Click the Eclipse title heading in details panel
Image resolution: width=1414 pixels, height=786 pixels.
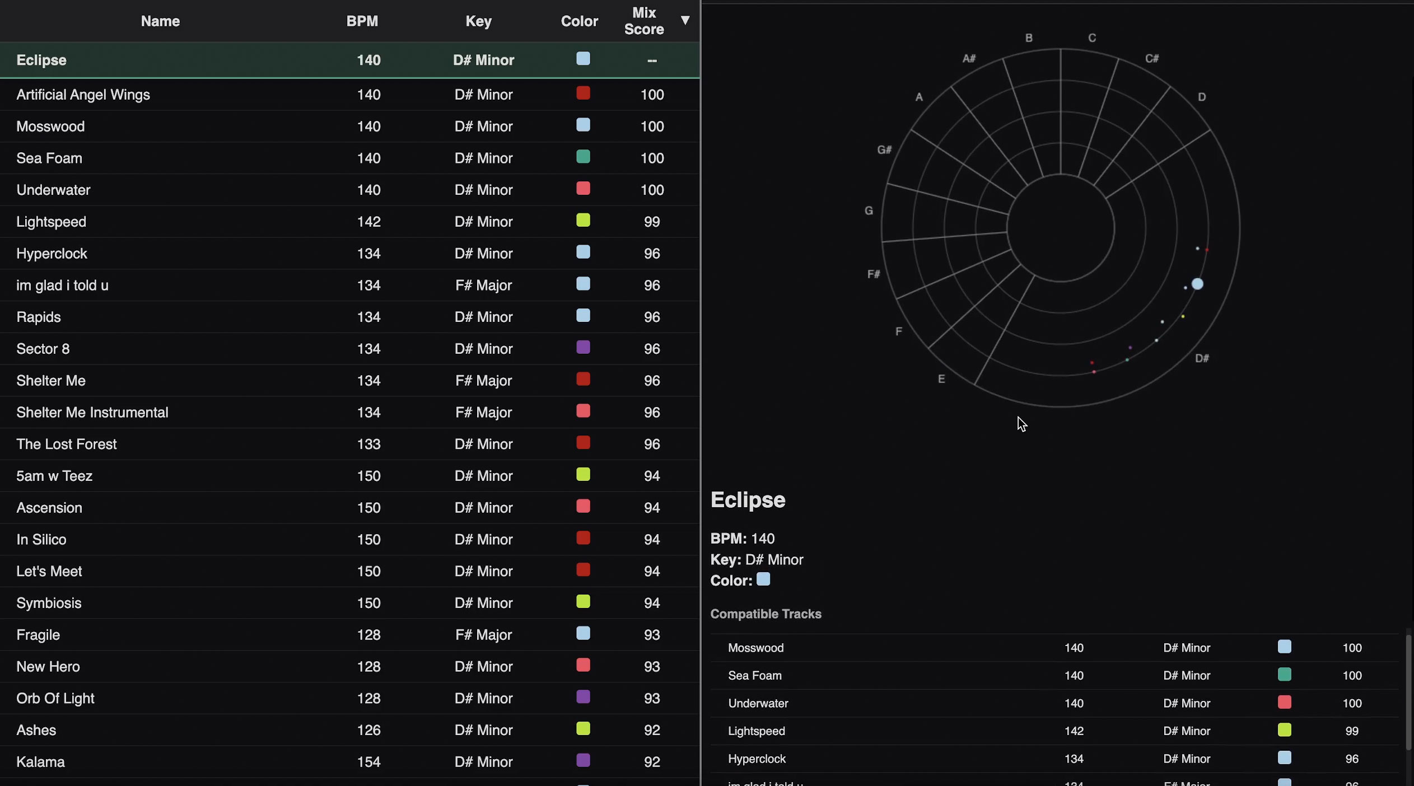[x=747, y=499]
